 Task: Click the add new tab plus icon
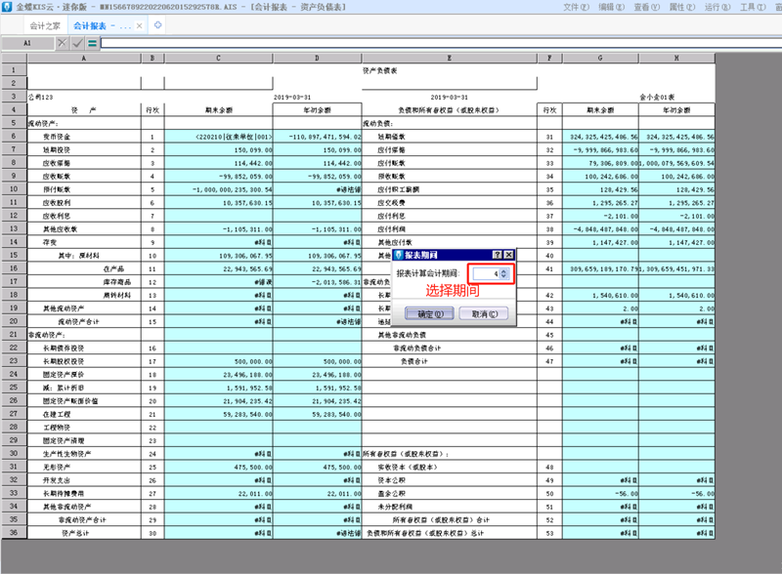click(x=158, y=24)
